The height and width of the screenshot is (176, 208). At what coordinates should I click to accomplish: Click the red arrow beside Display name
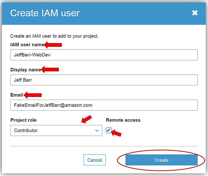click(x=50, y=69)
